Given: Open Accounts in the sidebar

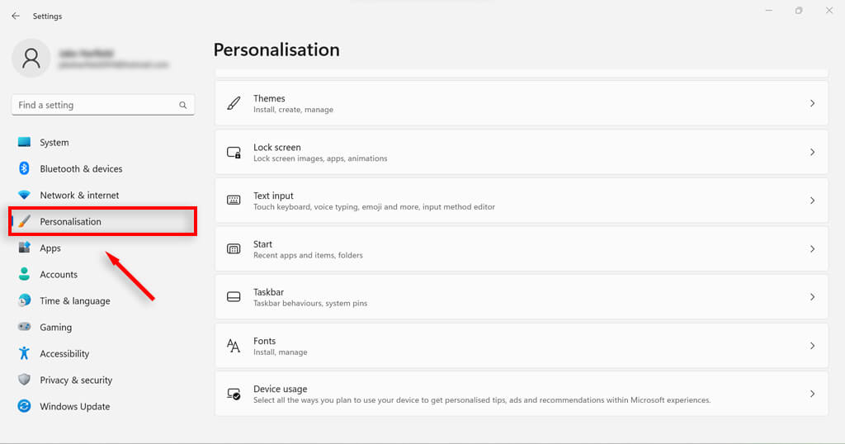Looking at the screenshot, I should click(x=59, y=275).
